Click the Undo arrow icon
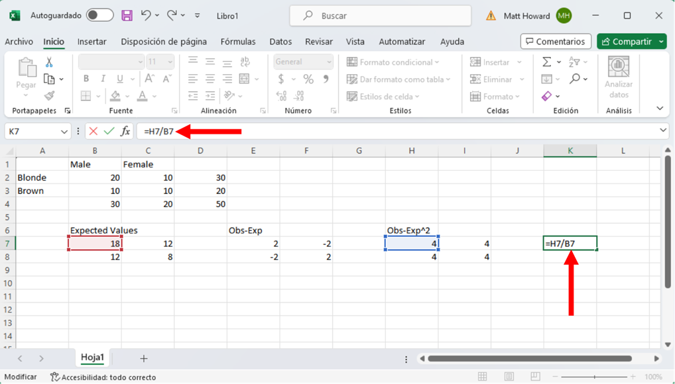Image resolution: width=675 pixels, height=384 pixels. click(146, 15)
